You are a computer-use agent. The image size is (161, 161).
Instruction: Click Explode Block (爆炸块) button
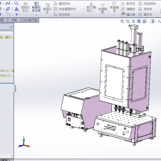tap(145, 14)
